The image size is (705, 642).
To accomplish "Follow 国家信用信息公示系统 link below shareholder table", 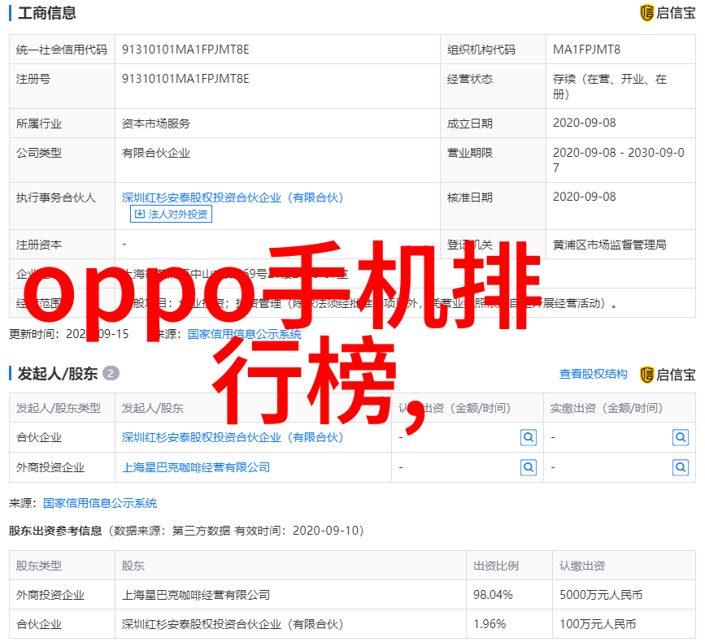I will click(100, 503).
